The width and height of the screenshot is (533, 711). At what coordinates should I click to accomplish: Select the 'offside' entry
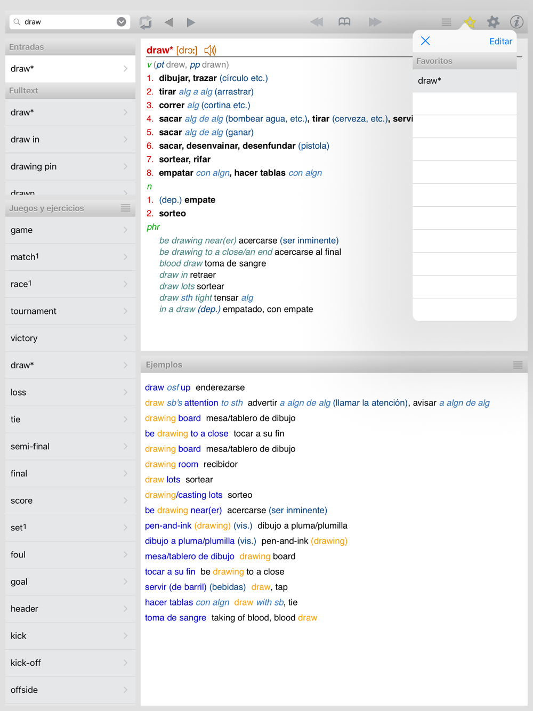[x=70, y=690]
